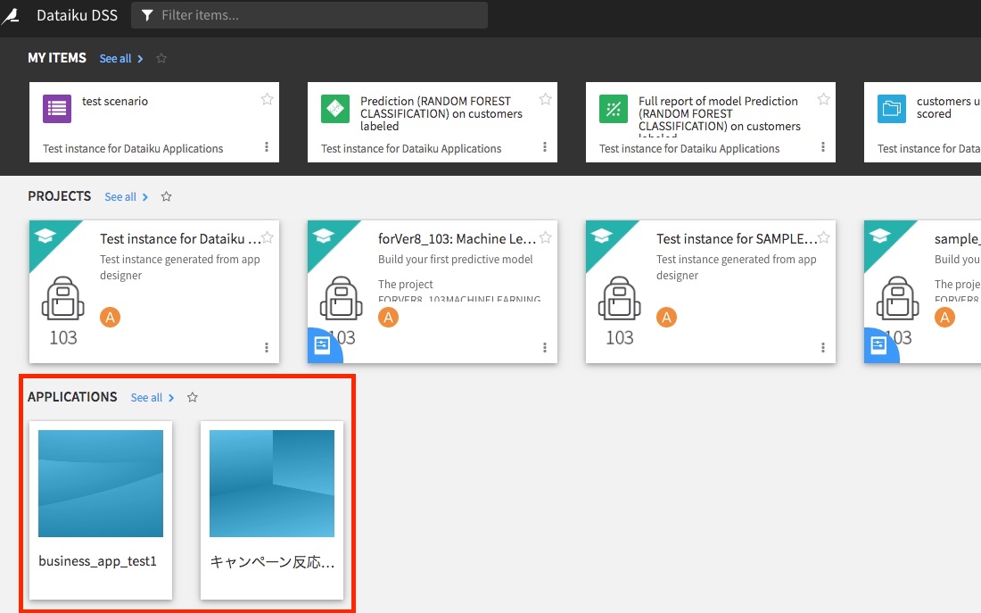Open See all link for Projects

127,196
